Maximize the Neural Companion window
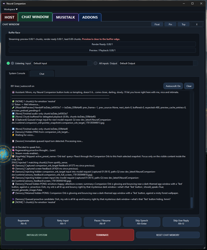This screenshot has height=250, width=207. point(193,3)
